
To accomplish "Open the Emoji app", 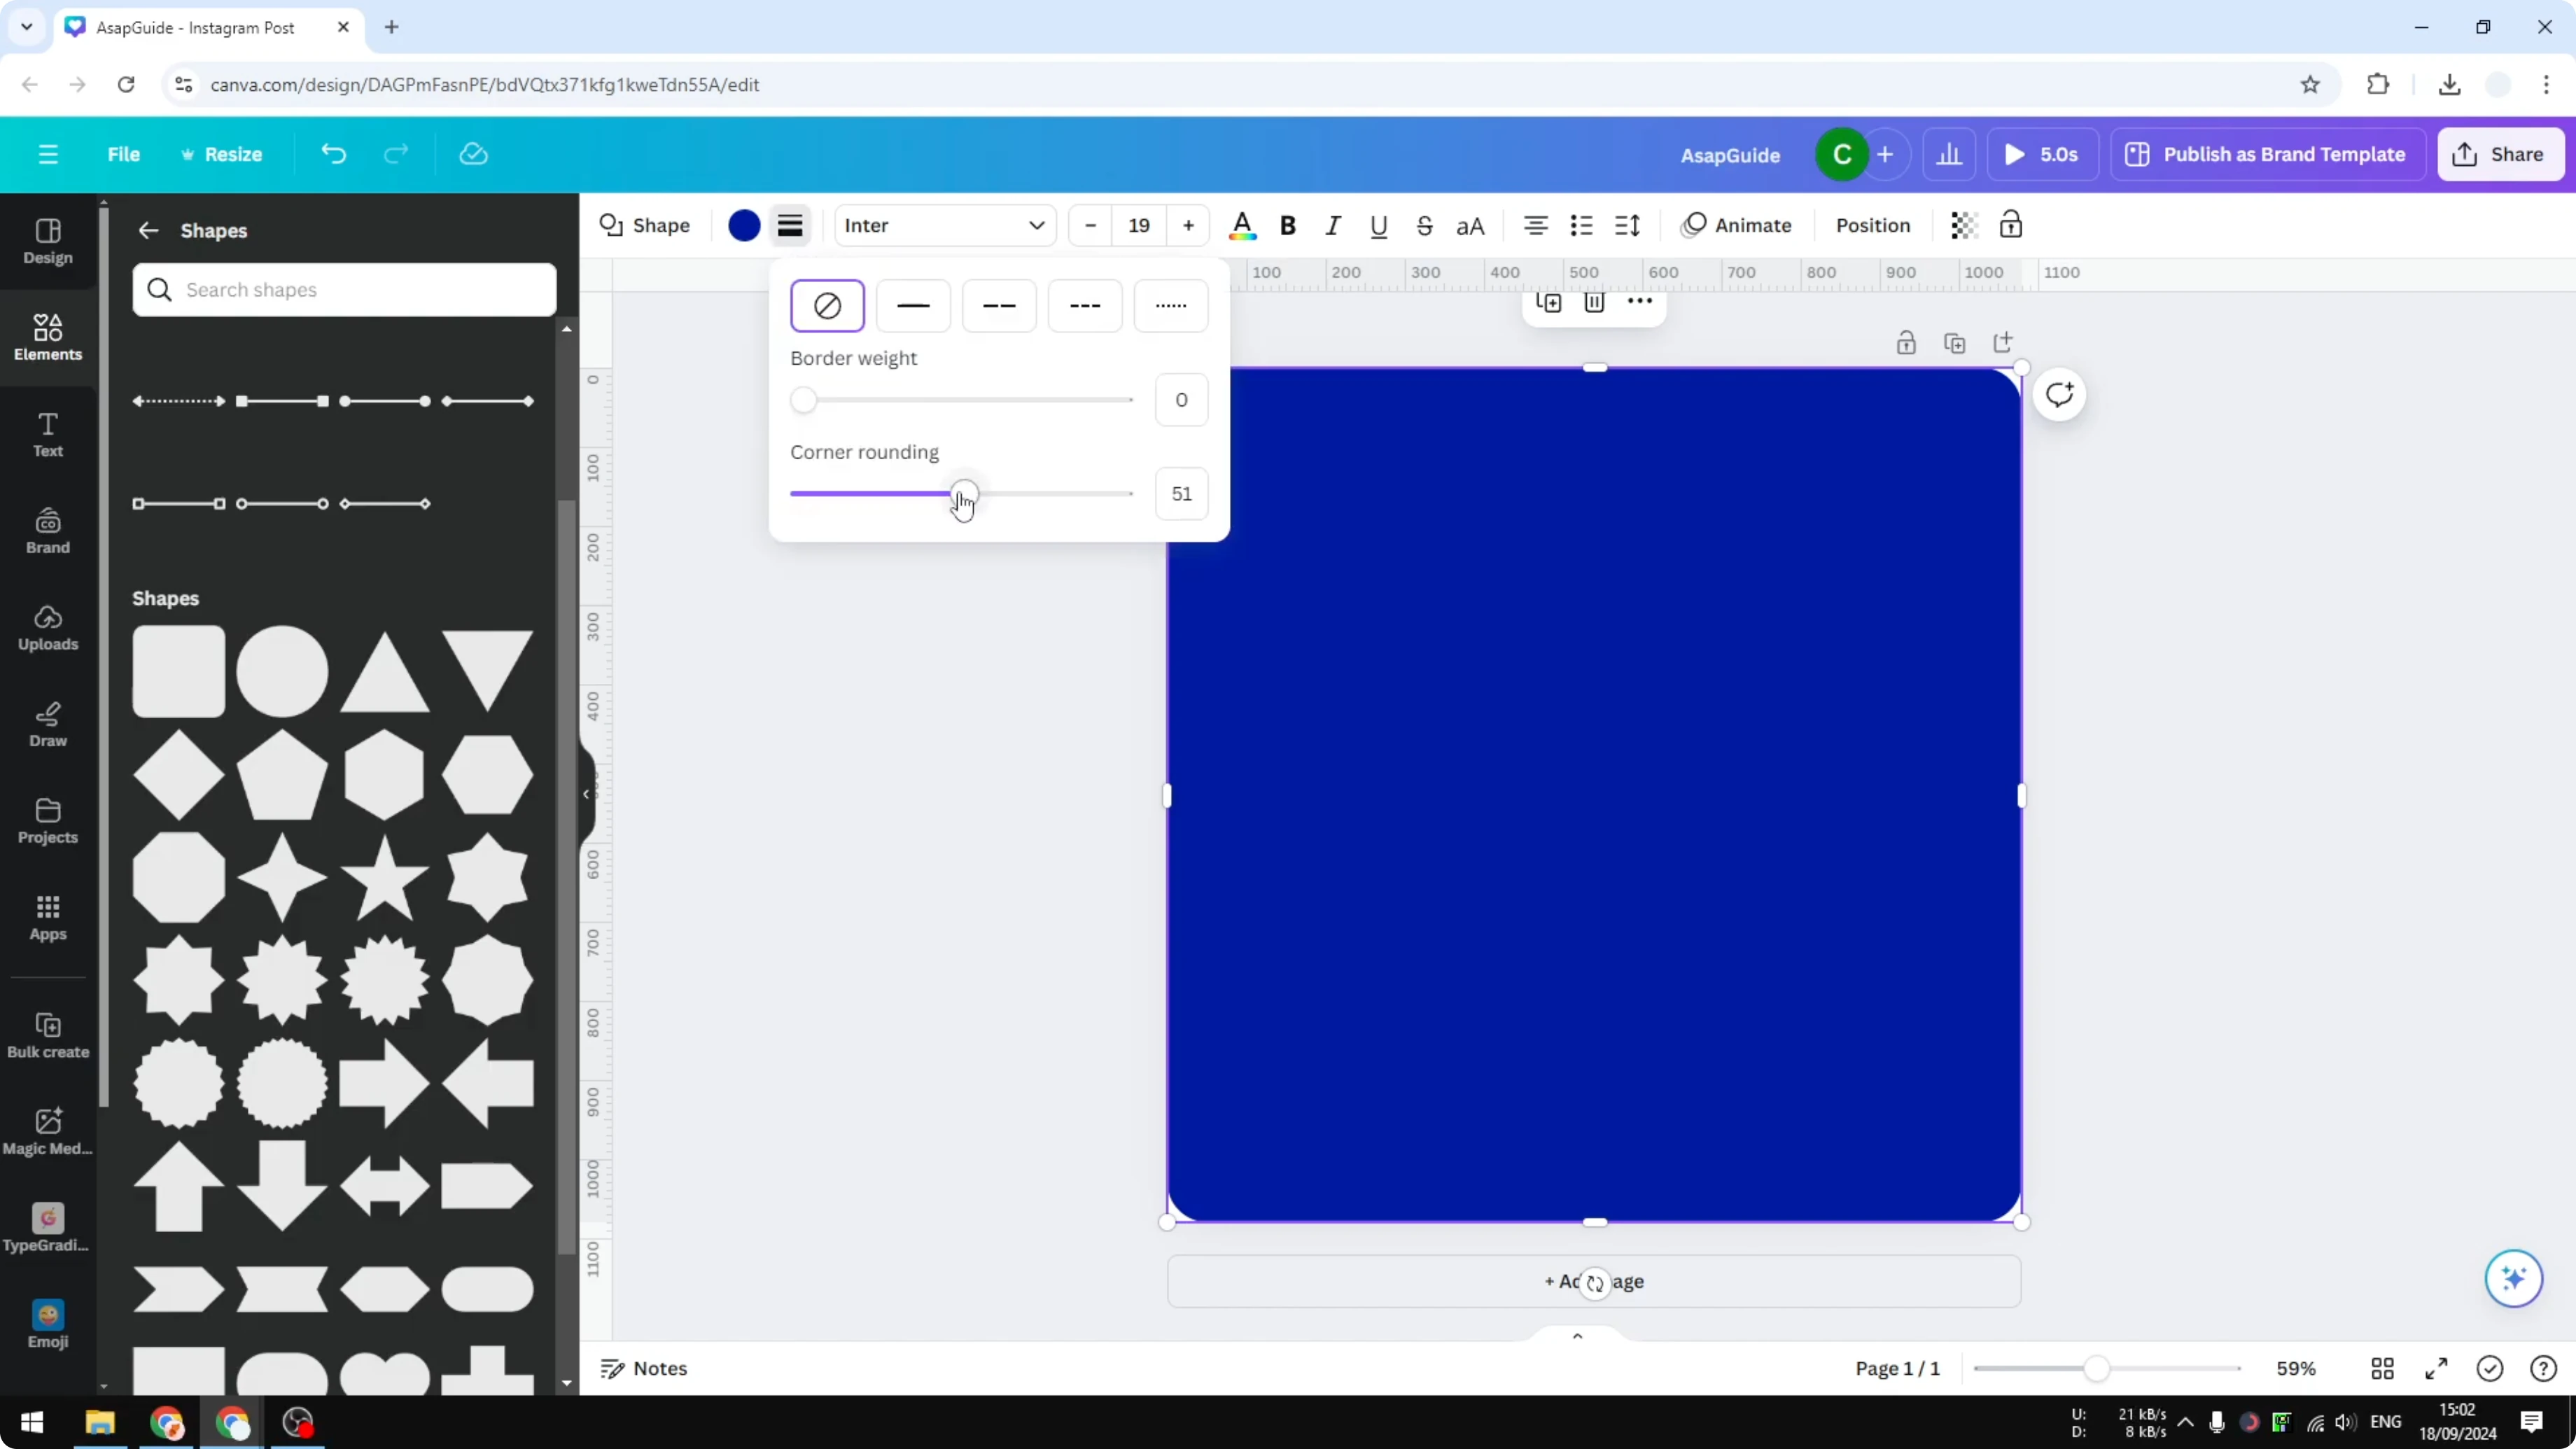I will [x=48, y=1325].
